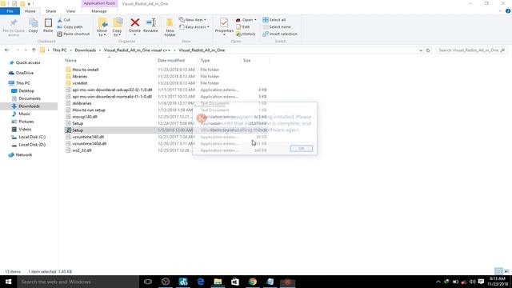
Task: Select This PC in navigation pane
Action: coord(23,83)
